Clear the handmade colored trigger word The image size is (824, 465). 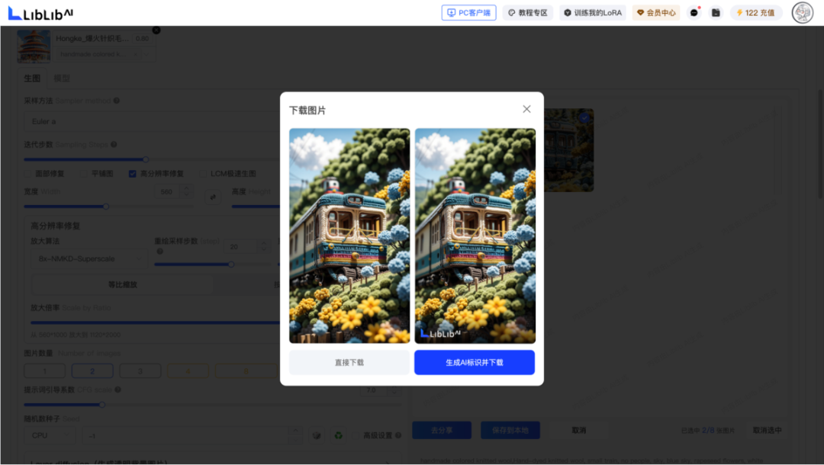(136, 54)
